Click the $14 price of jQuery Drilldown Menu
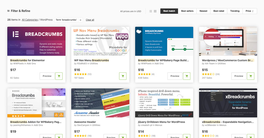This screenshot has width=264, height=138. pos(141,131)
